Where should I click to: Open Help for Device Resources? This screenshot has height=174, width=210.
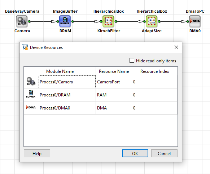[x=37, y=153]
